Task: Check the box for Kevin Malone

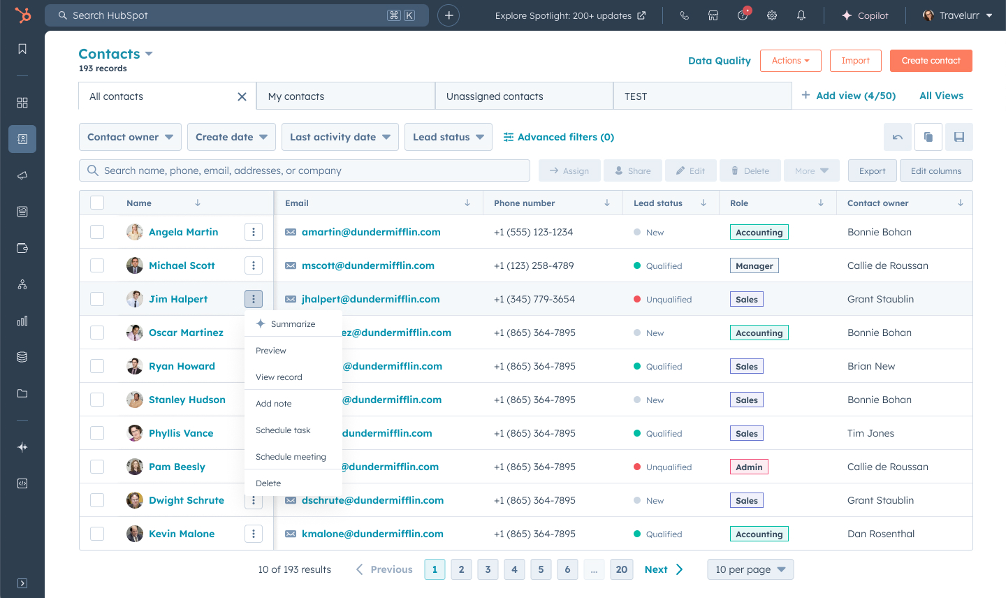Action: (97, 534)
